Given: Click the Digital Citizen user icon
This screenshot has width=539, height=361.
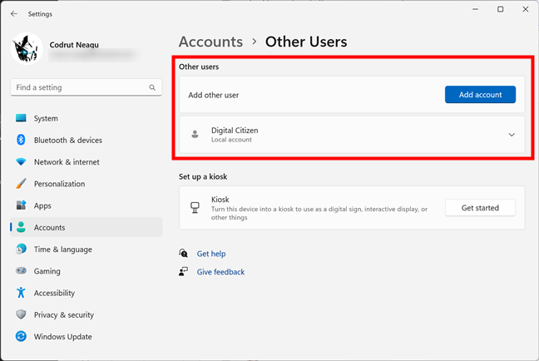Looking at the screenshot, I should (x=195, y=135).
